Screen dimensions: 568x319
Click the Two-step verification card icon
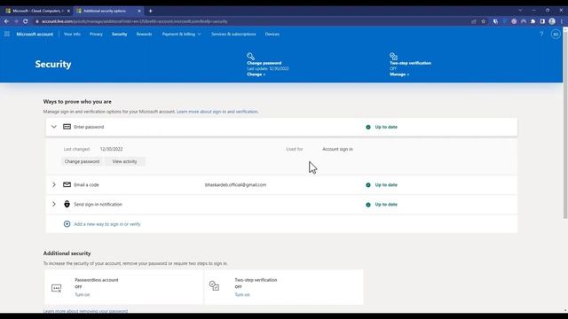(x=215, y=285)
